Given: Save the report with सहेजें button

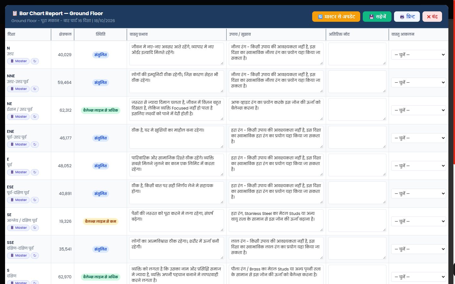Looking at the screenshot, I should click(377, 17).
